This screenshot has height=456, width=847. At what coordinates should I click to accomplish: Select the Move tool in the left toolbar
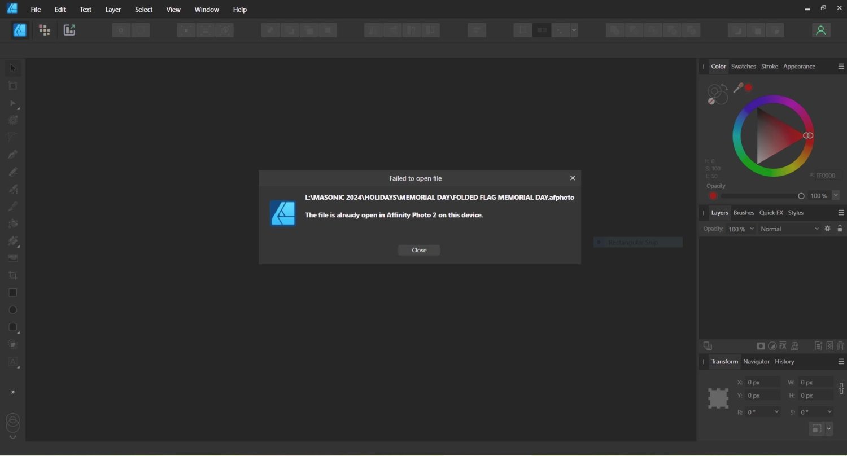tap(12, 68)
